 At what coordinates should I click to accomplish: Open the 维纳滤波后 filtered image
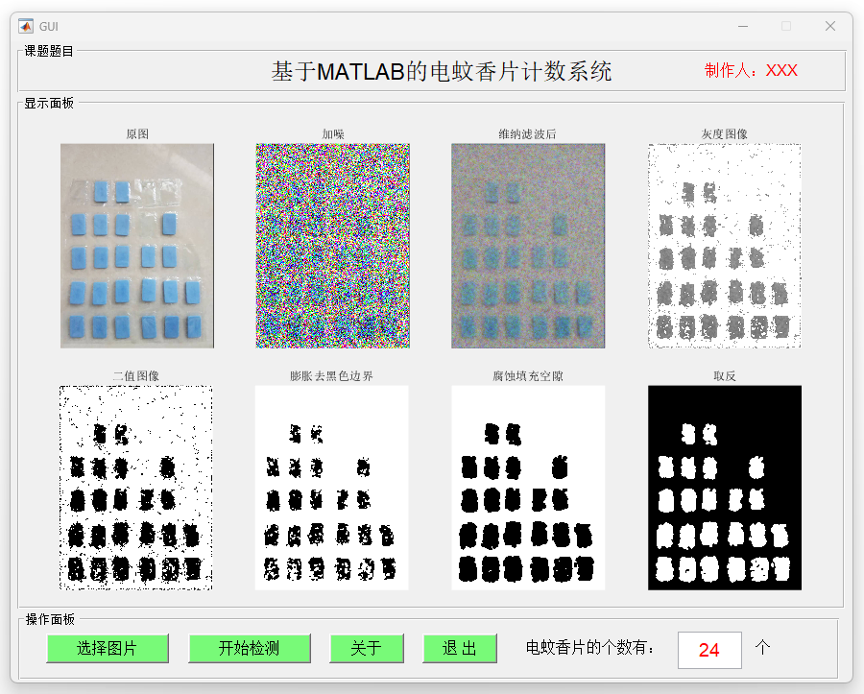[528, 246]
